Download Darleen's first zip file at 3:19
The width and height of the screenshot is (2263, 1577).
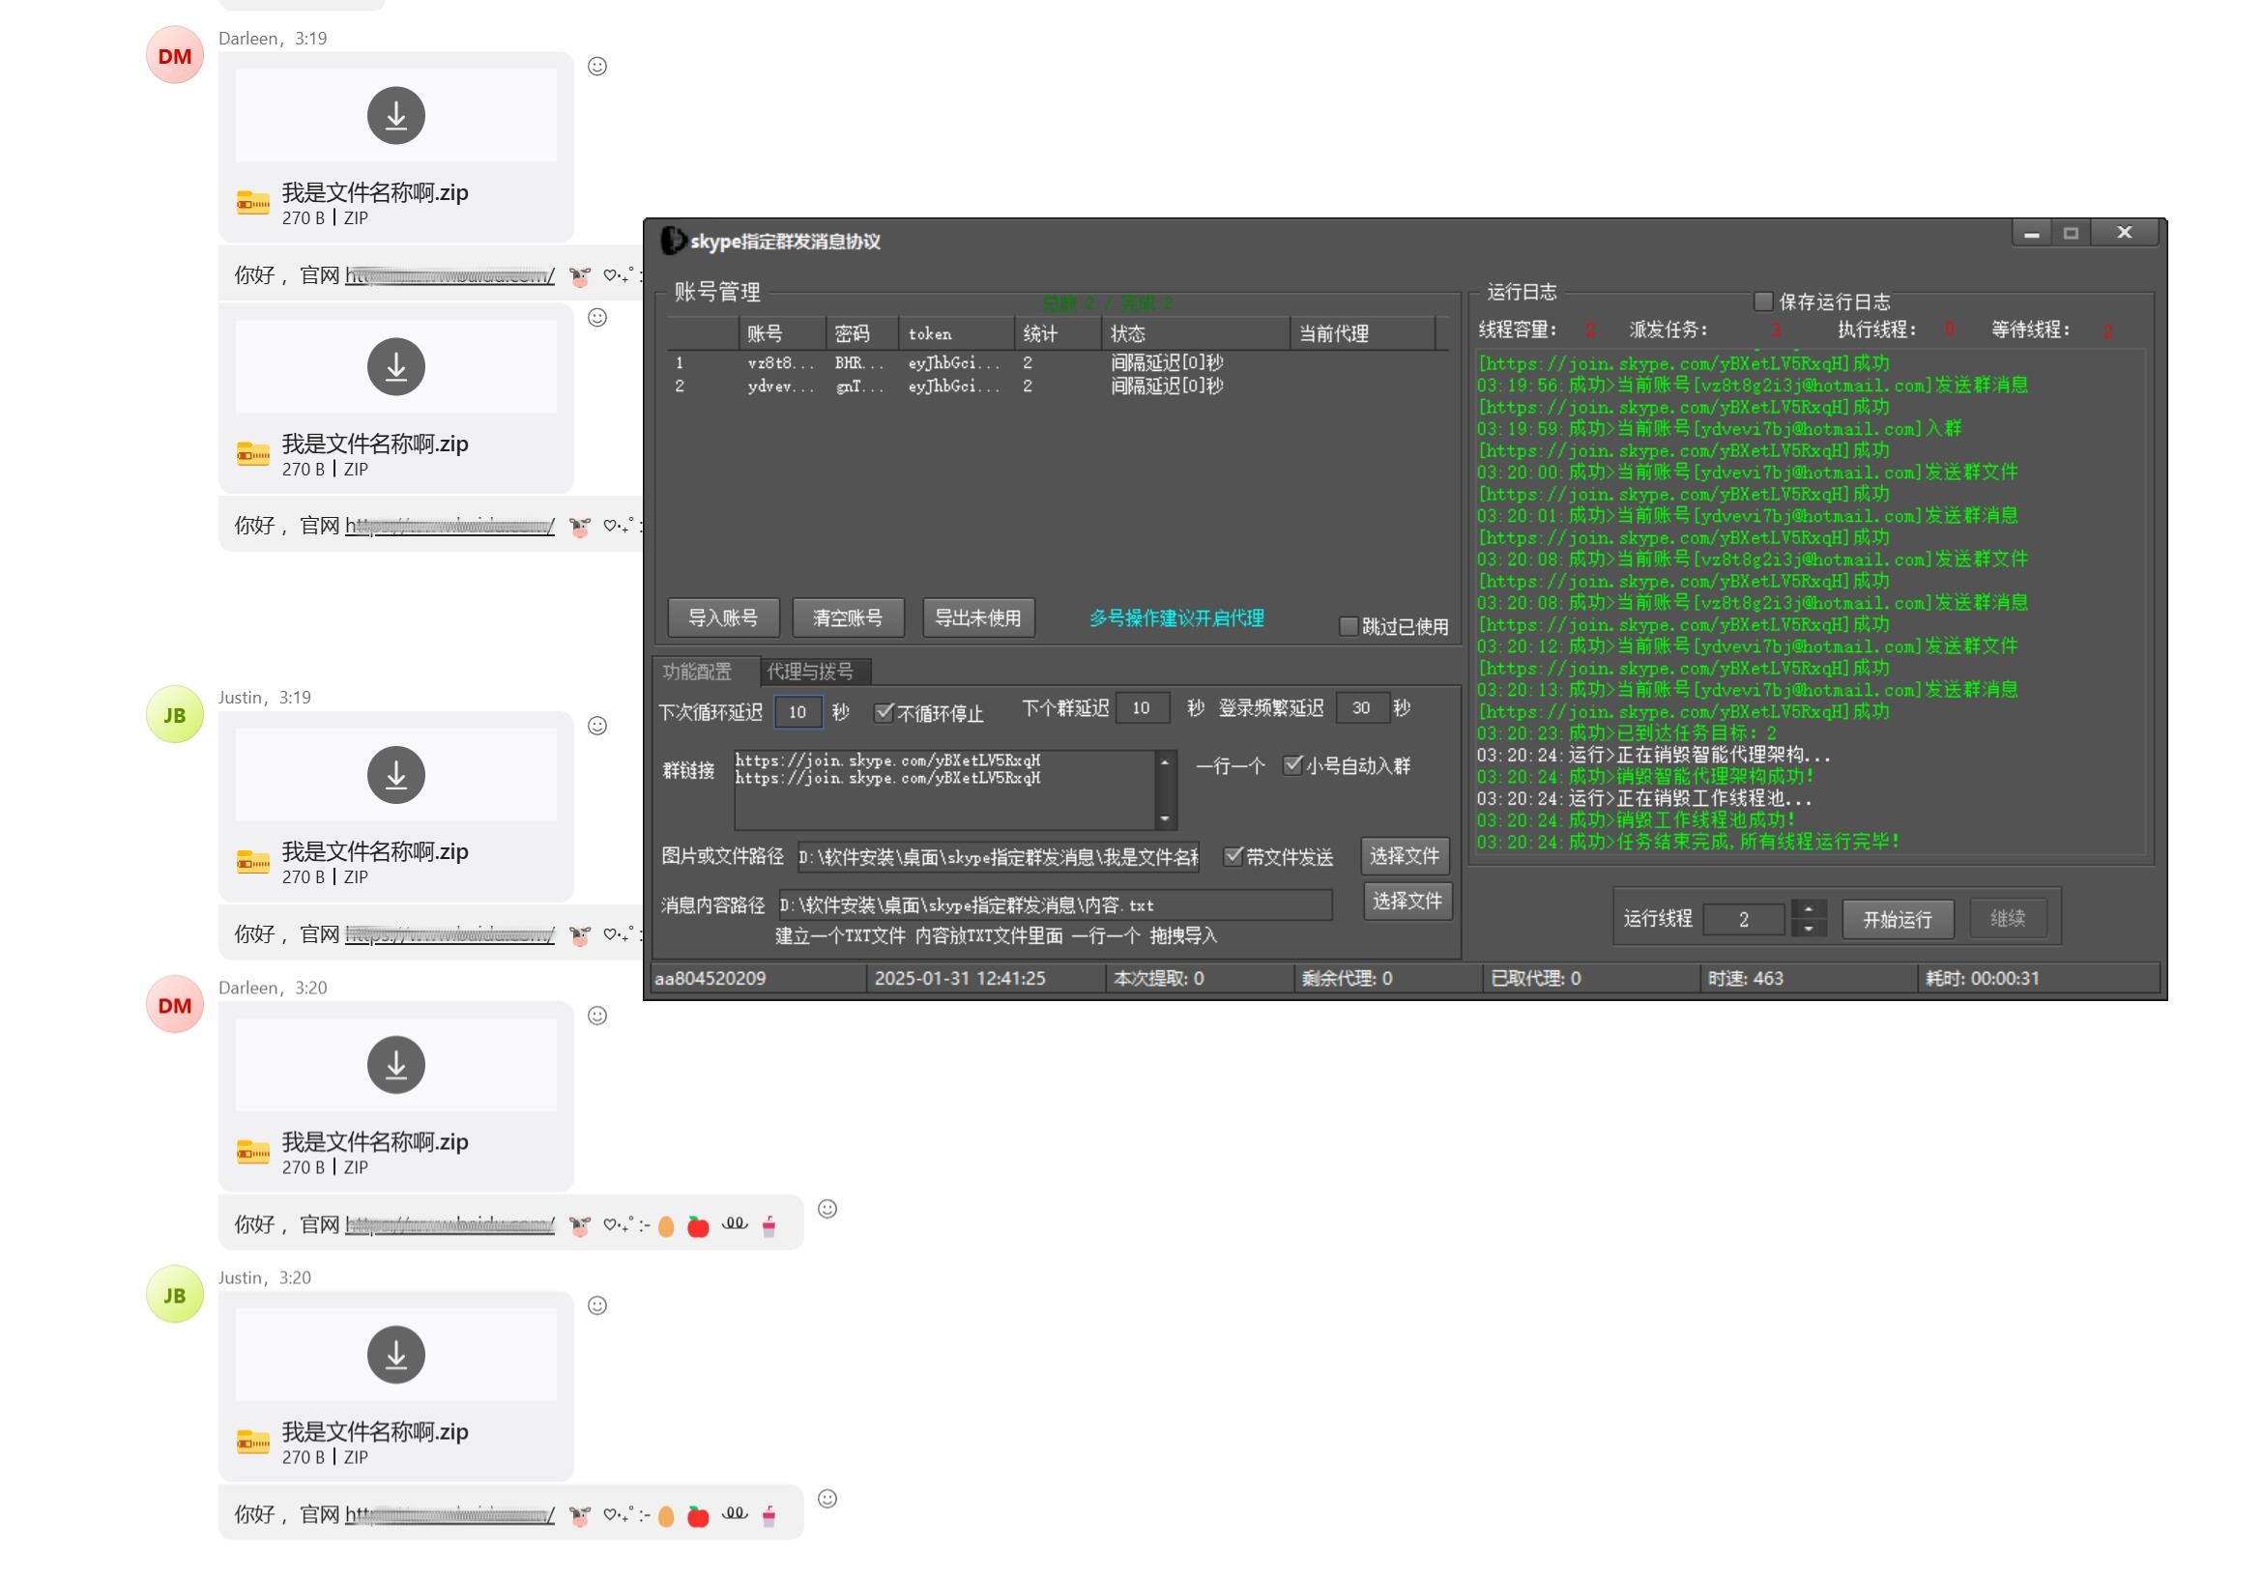coord(395,116)
